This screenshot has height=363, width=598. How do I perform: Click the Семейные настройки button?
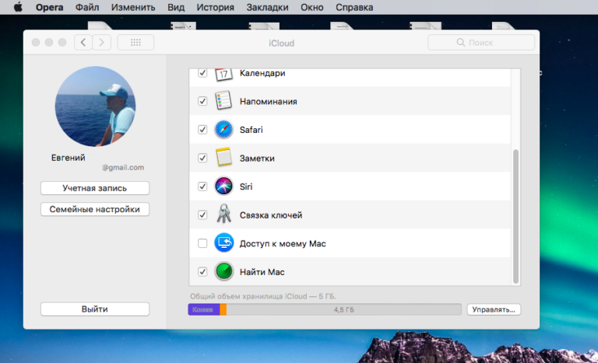[94, 209]
